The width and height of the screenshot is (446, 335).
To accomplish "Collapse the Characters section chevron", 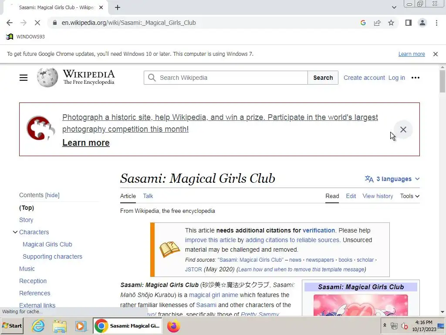I will [x=15, y=232].
